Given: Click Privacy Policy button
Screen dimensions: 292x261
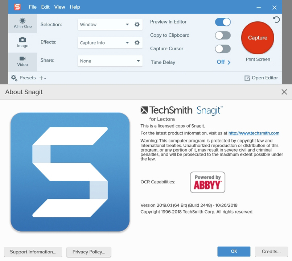Looking at the screenshot, I should pyautogui.click(x=89, y=252).
